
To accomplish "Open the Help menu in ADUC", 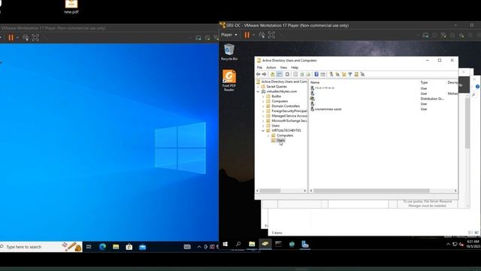I will [x=295, y=68].
